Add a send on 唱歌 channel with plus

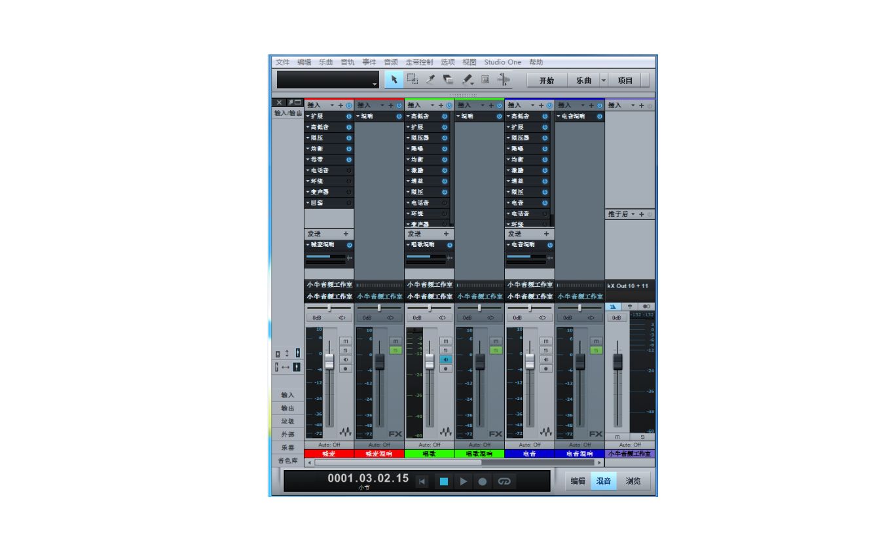[447, 233]
